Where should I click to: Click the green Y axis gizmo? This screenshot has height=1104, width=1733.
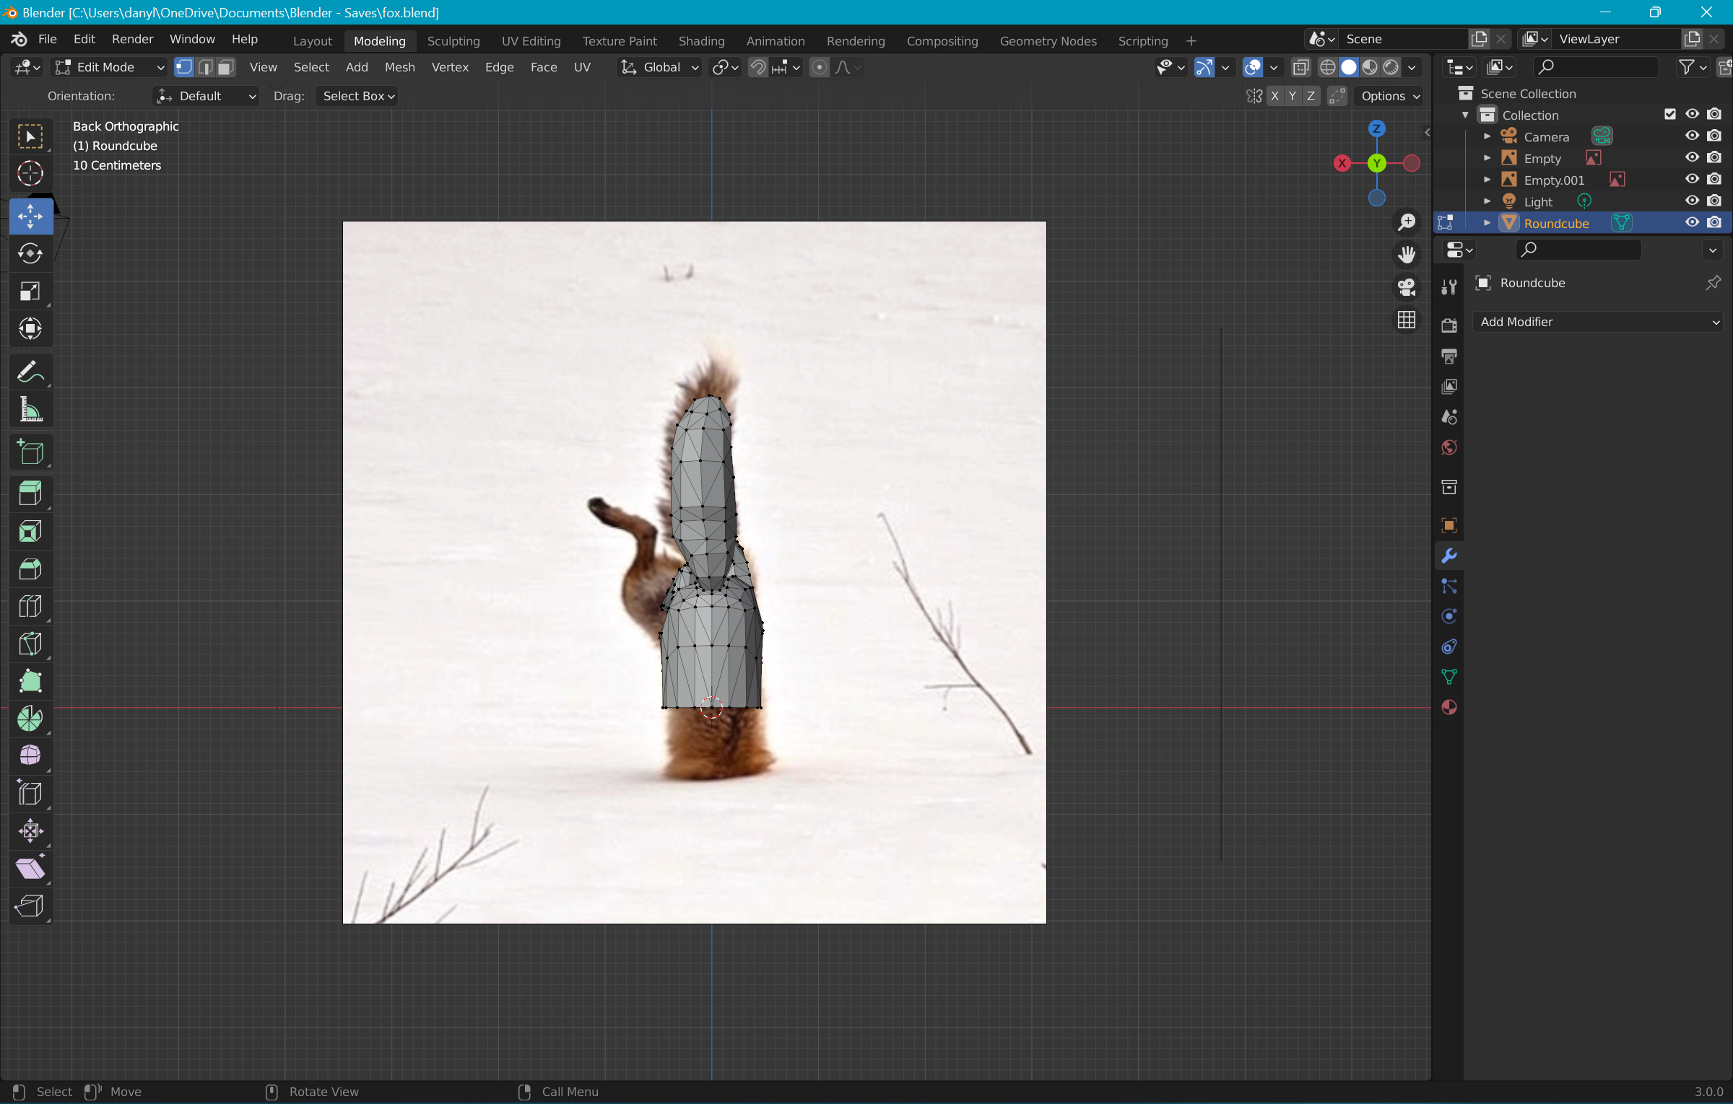point(1376,163)
